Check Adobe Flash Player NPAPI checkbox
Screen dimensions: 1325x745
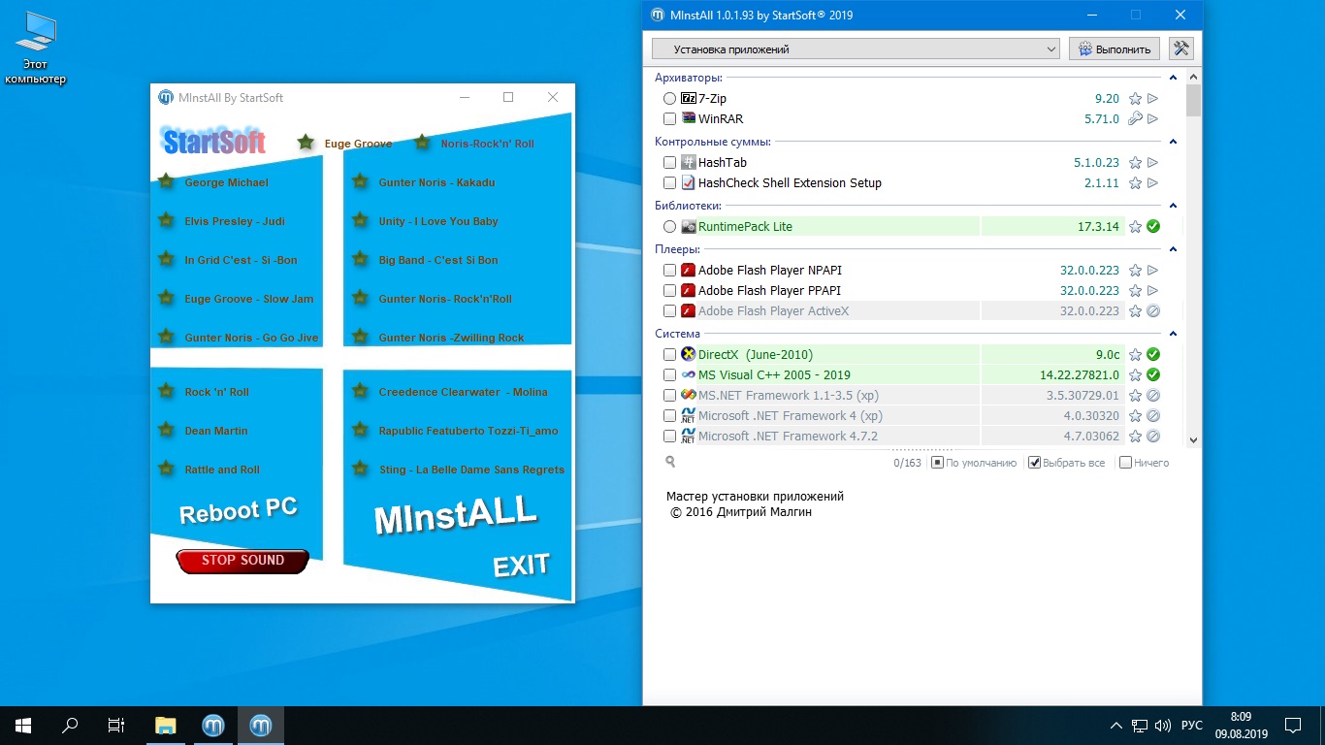[x=670, y=271]
